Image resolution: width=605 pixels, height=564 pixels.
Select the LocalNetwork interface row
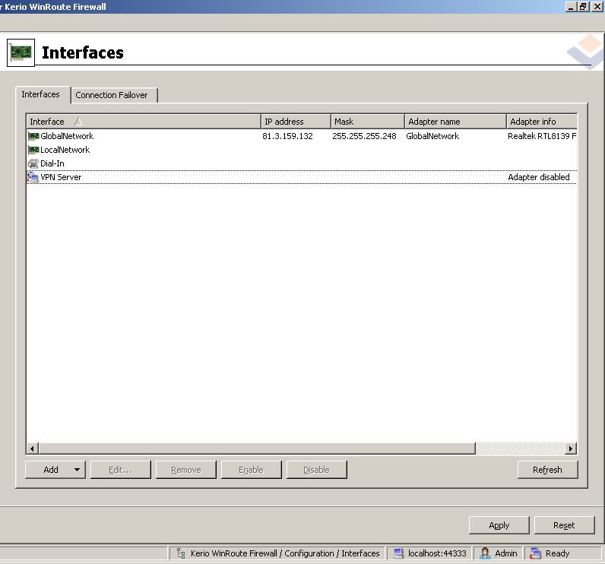pos(302,150)
